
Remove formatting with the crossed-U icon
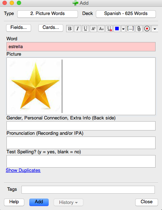point(109,29)
